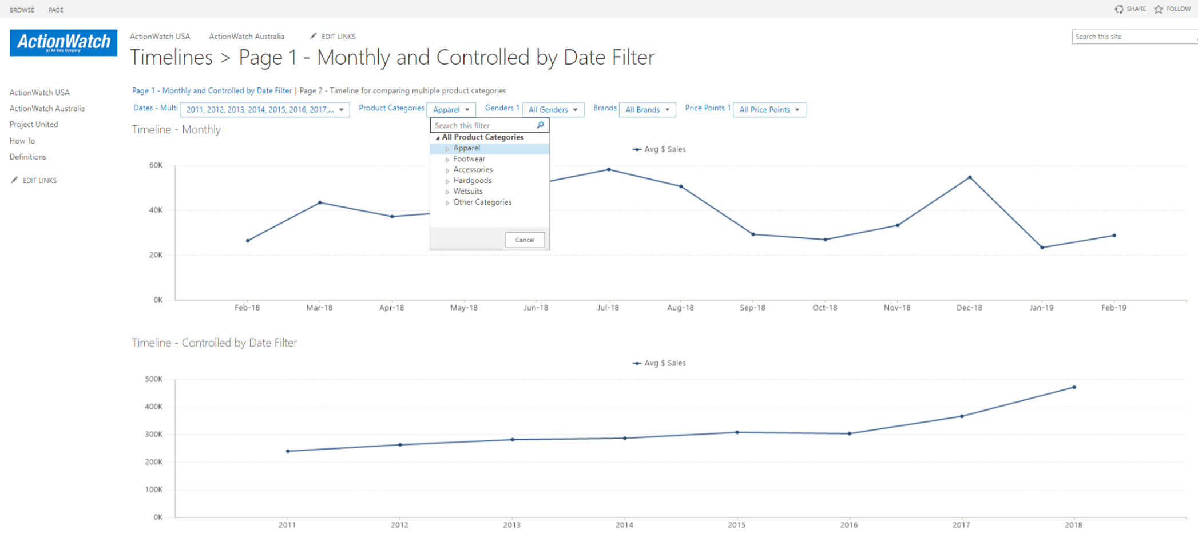This screenshot has width=1198, height=533.
Task: Select Wetsuits in the category list
Action: (x=467, y=192)
